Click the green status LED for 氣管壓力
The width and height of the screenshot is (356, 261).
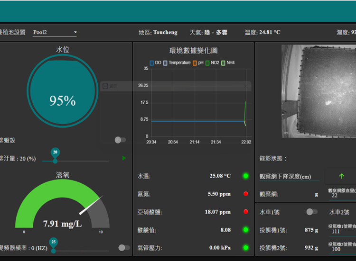click(x=246, y=247)
